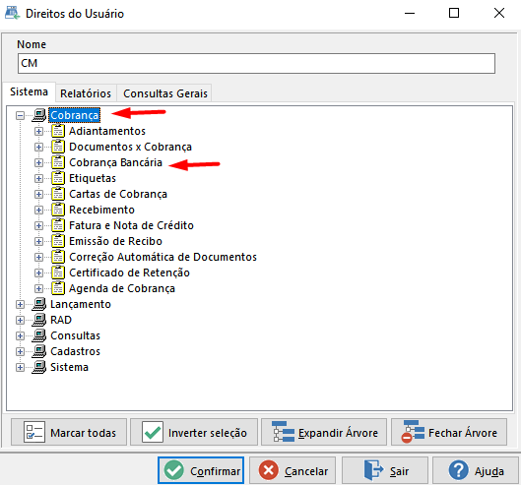Screen dimensions: 521x485
Task: Select the Adiantamentos tree label
Action: click(107, 131)
